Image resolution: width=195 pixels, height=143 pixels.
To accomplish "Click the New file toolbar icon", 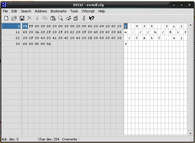I will (x=6, y=18).
